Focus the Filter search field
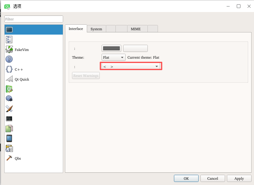This screenshot has height=185, width=254. (34, 19)
